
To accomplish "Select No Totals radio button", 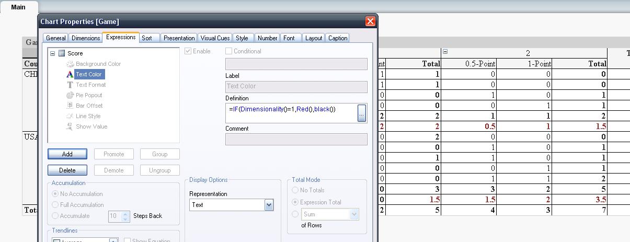I will point(295,190).
